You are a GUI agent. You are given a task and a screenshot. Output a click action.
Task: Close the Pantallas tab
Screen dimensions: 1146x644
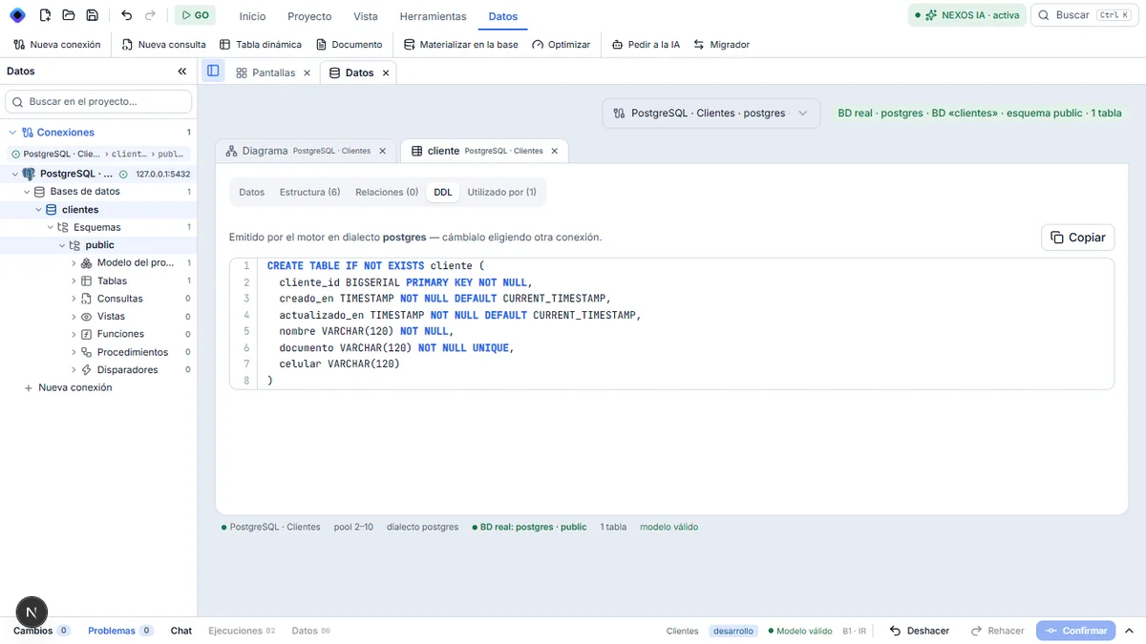coord(307,73)
